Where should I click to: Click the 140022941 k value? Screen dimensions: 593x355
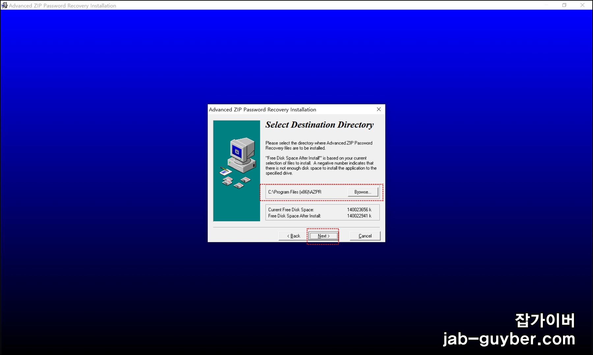click(359, 216)
